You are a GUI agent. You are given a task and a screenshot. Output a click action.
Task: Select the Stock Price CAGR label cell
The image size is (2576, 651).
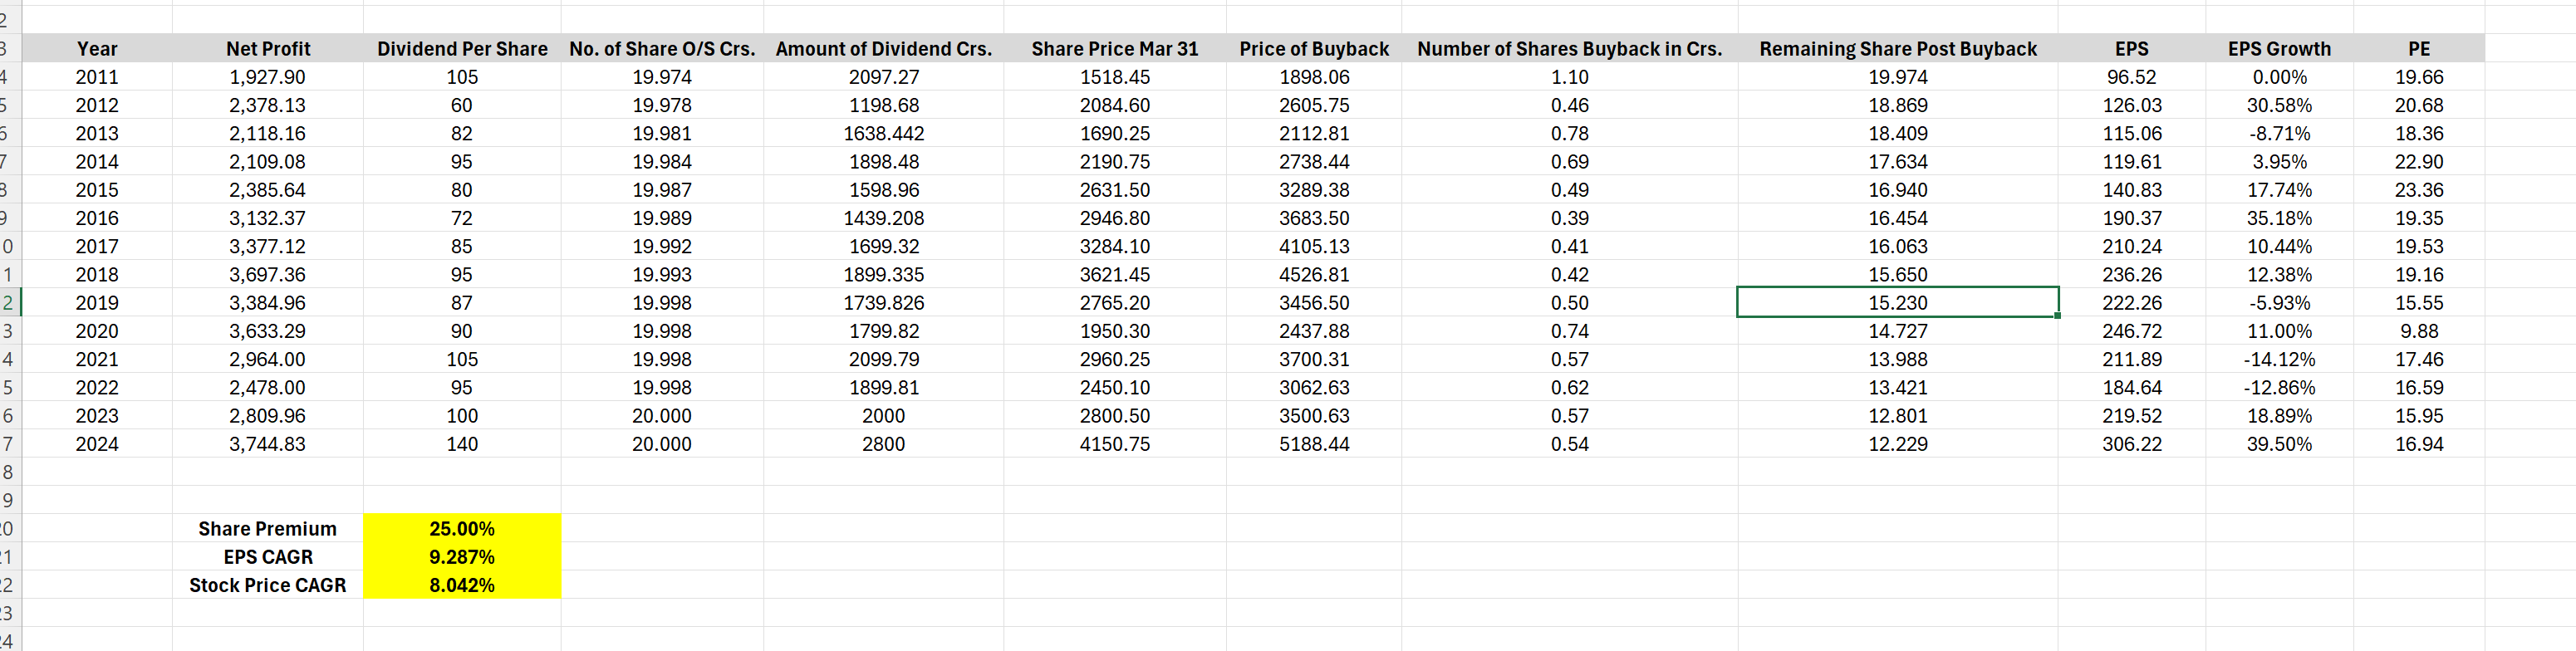[268, 585]
